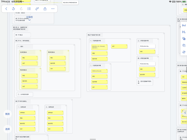Select the PCO2>45mmHg white card
Image resolution: width=187 pixels, height=140 pixels.
(x=147, y=46)
